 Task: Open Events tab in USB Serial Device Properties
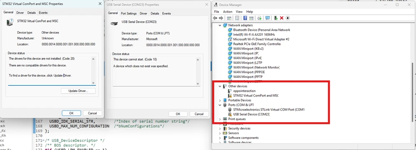pos(166,13)
